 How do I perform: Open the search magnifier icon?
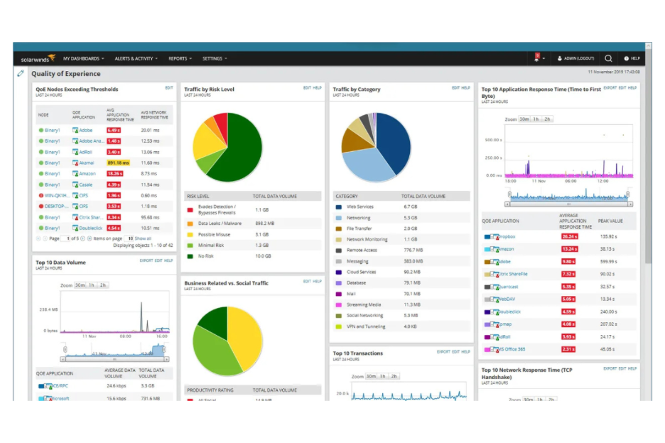point(608,58)
